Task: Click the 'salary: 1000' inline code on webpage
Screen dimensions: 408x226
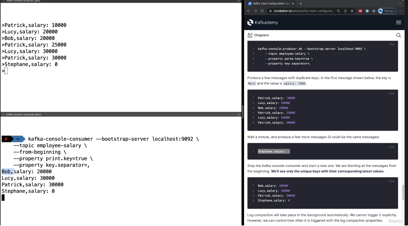Action: click(295, 83)
